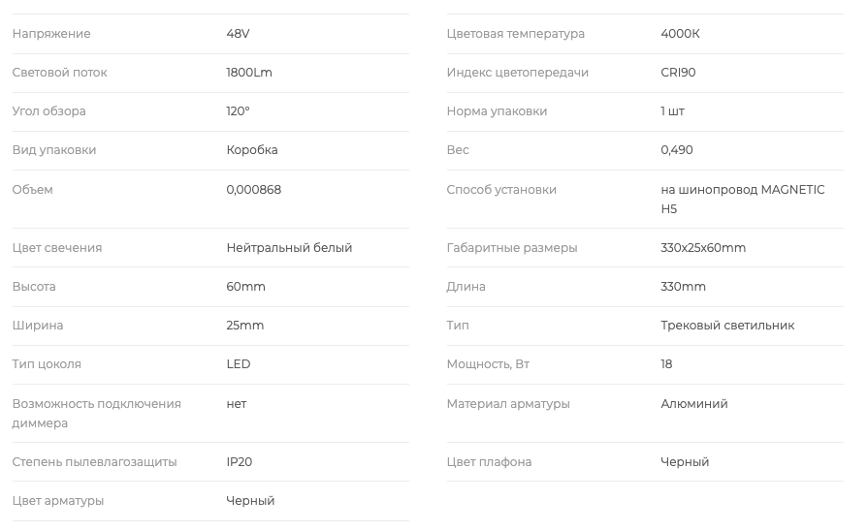Click the "Возможность подключения диммера" label
The width and height of the screenshot is (868, 531).
pyautogui.click(x=96, y=413)
